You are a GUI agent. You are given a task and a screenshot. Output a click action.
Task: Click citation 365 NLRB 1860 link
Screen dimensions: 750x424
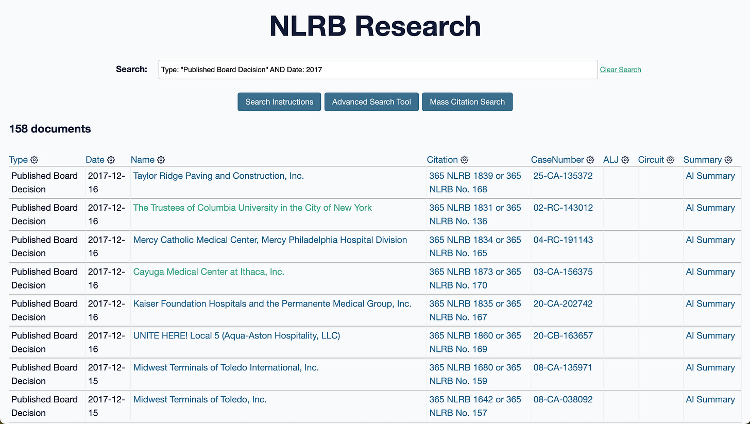click(x=475, y=342)
